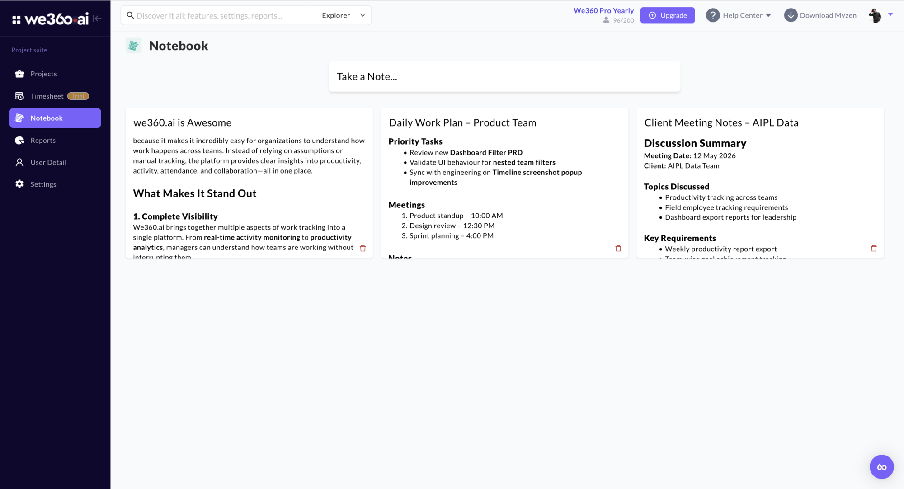
Task: Click 'Review new Dashboard Filter PRD' bullet
Action: (x=466, y=153)
